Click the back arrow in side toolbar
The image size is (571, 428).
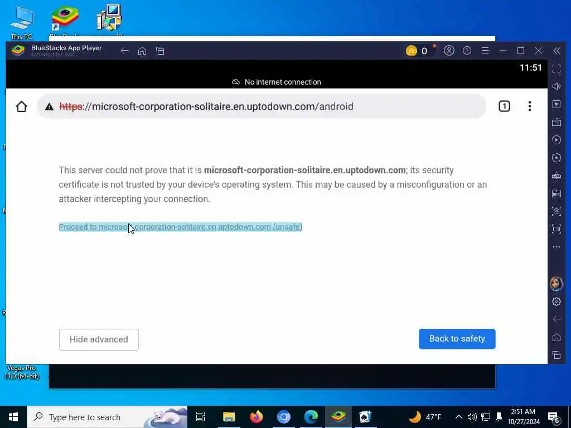coord(556,319)
